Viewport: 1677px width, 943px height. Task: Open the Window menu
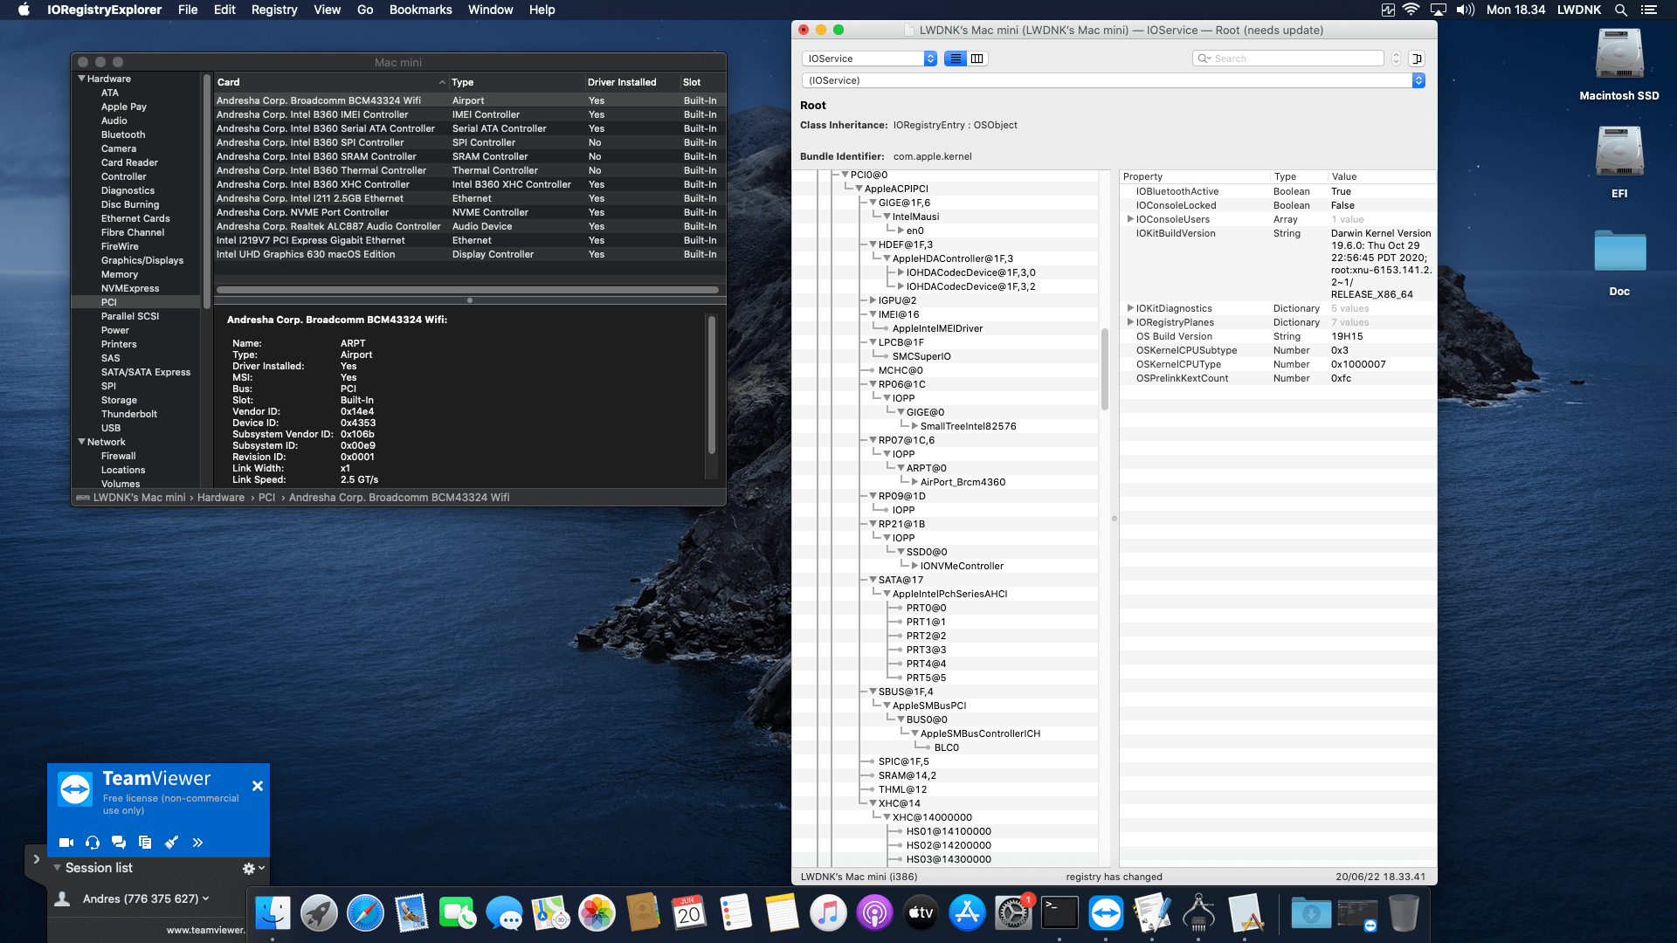(x=490, y=10)
